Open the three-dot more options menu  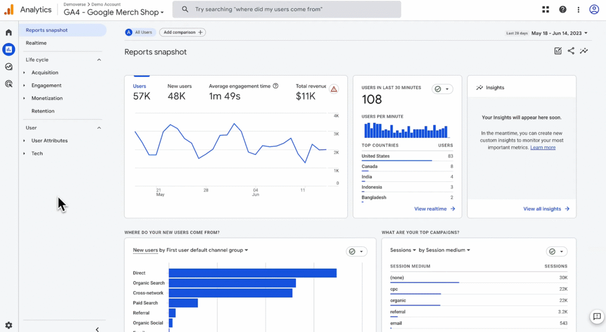click(x=578, y=9)
